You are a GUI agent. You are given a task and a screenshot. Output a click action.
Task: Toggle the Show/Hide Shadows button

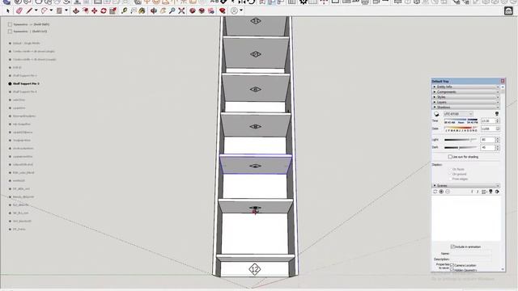coord(436,114)
